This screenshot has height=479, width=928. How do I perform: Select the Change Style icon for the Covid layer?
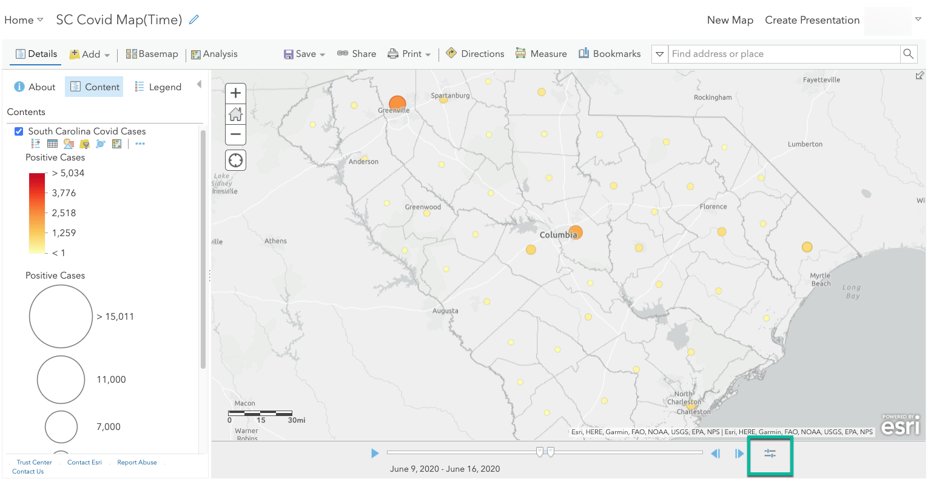(x=69, y=144)
